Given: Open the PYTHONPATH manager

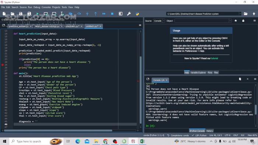Looking at the screenshot, I should tap(137, 14).
